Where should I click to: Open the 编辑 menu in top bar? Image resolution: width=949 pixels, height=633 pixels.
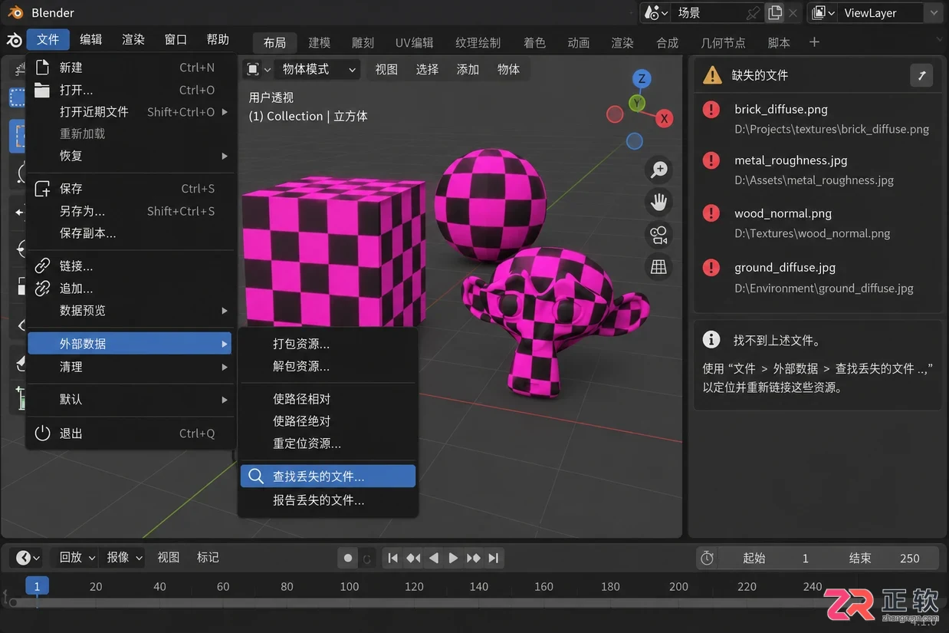pos(90,40)
